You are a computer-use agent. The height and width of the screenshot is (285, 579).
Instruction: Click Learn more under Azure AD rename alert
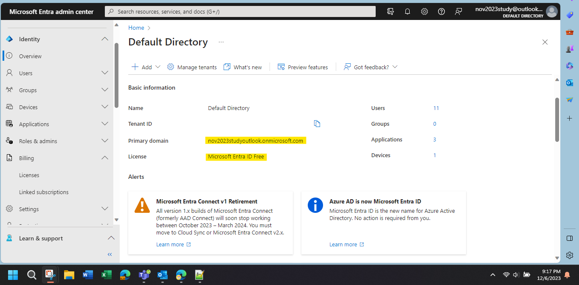[346, 244]
